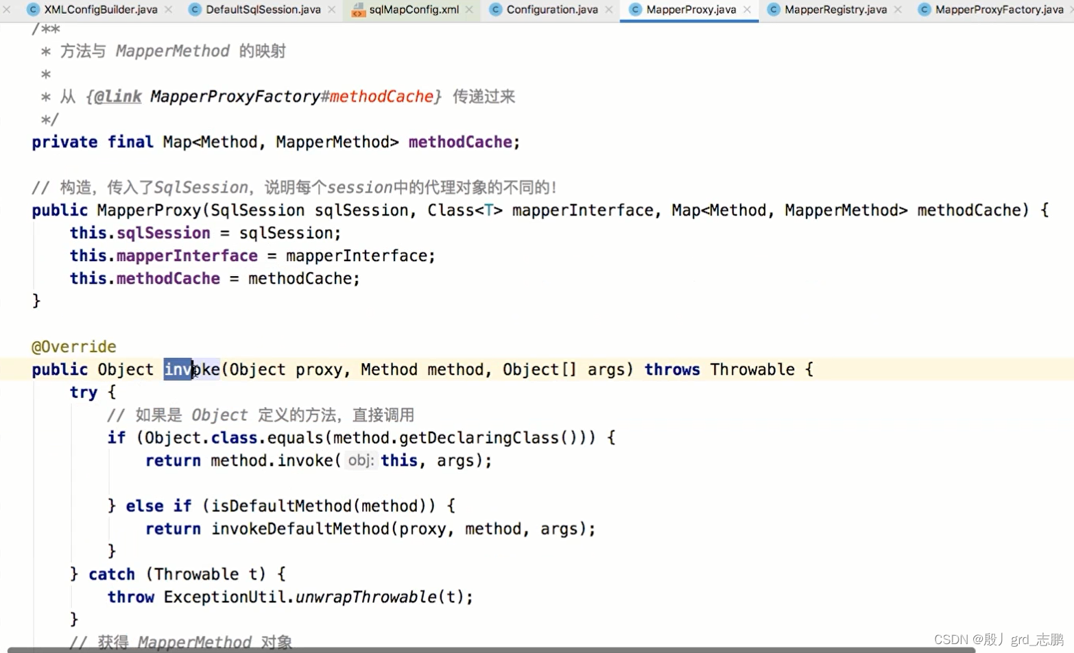The width and height of the screenshot is (1074, 653).
Task: Click the methodCache link in the Javadoc comment
Action: (381, 97)
